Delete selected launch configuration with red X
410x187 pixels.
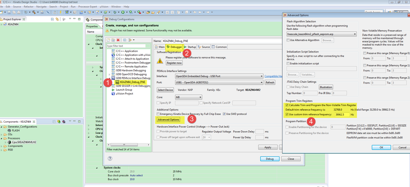(118, 40)
